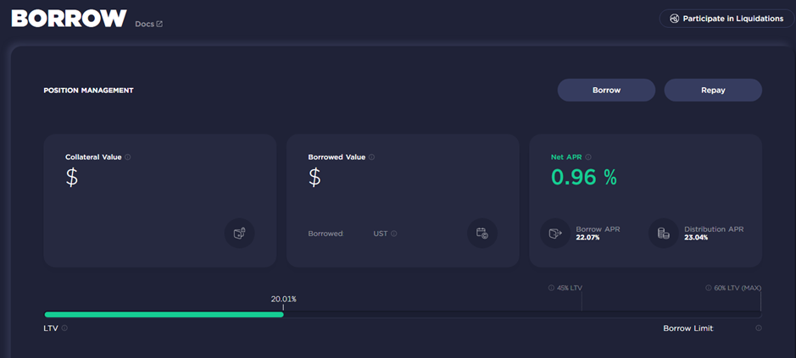The height and width of the screenshot is (358, 796).
Task: Click Participate in Liquidations button
Action: point(726,19)
